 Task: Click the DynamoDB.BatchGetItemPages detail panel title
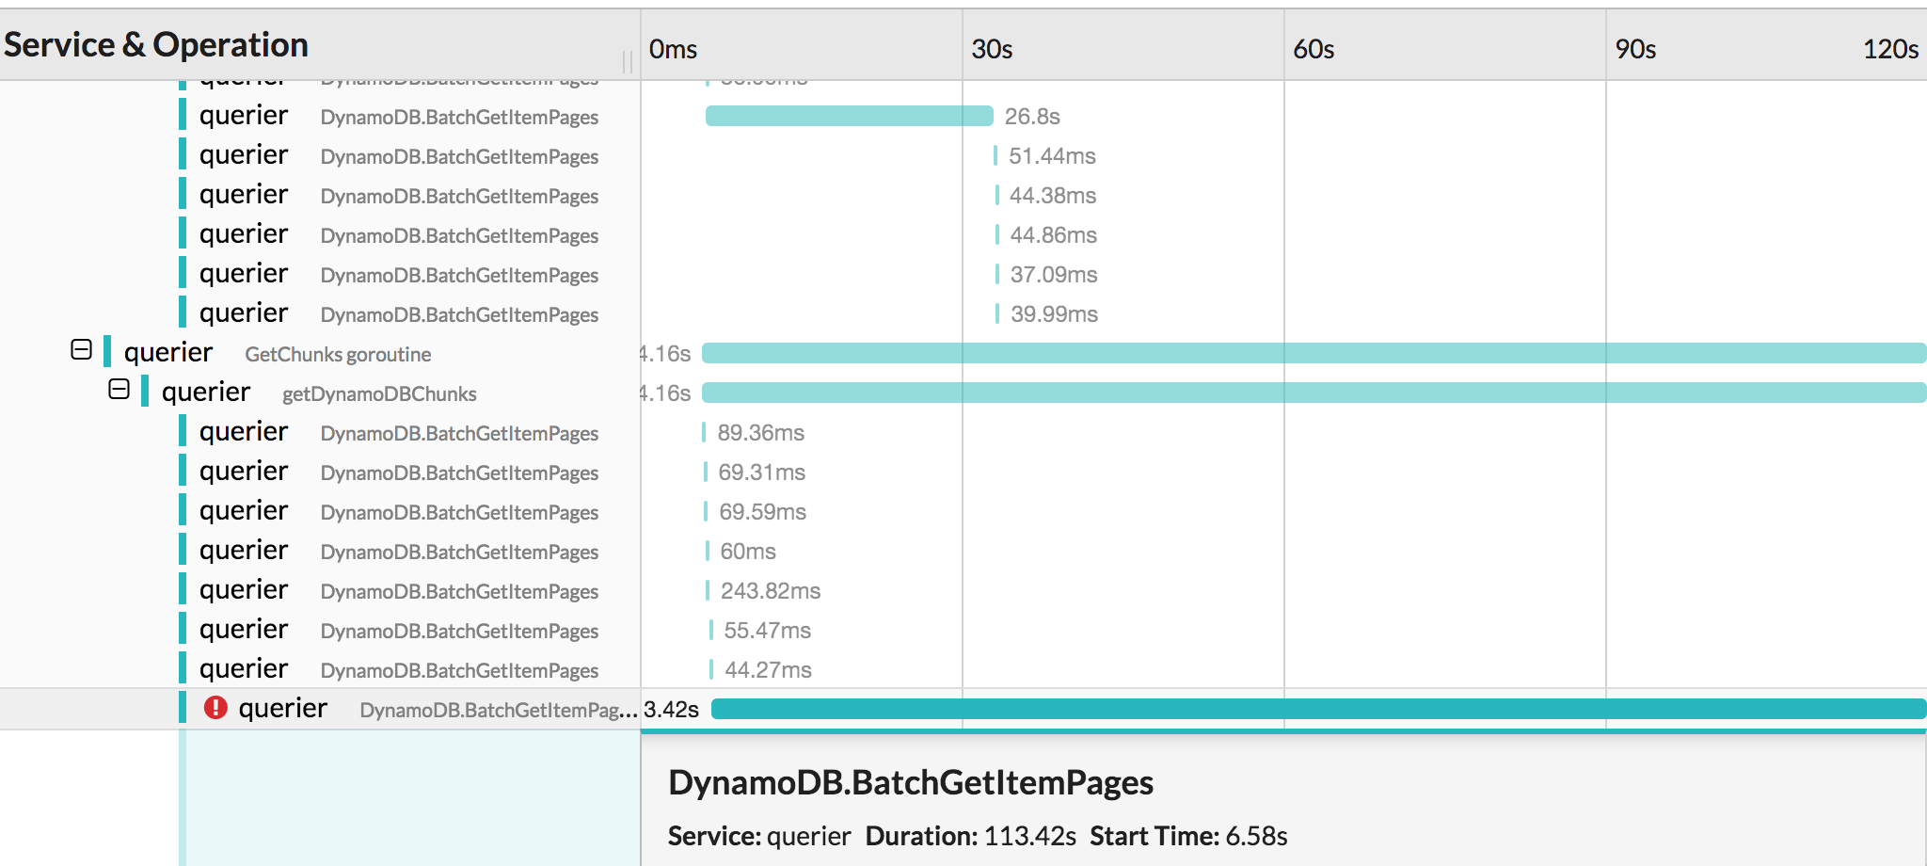pyautogui.click(x=911, y=783)
